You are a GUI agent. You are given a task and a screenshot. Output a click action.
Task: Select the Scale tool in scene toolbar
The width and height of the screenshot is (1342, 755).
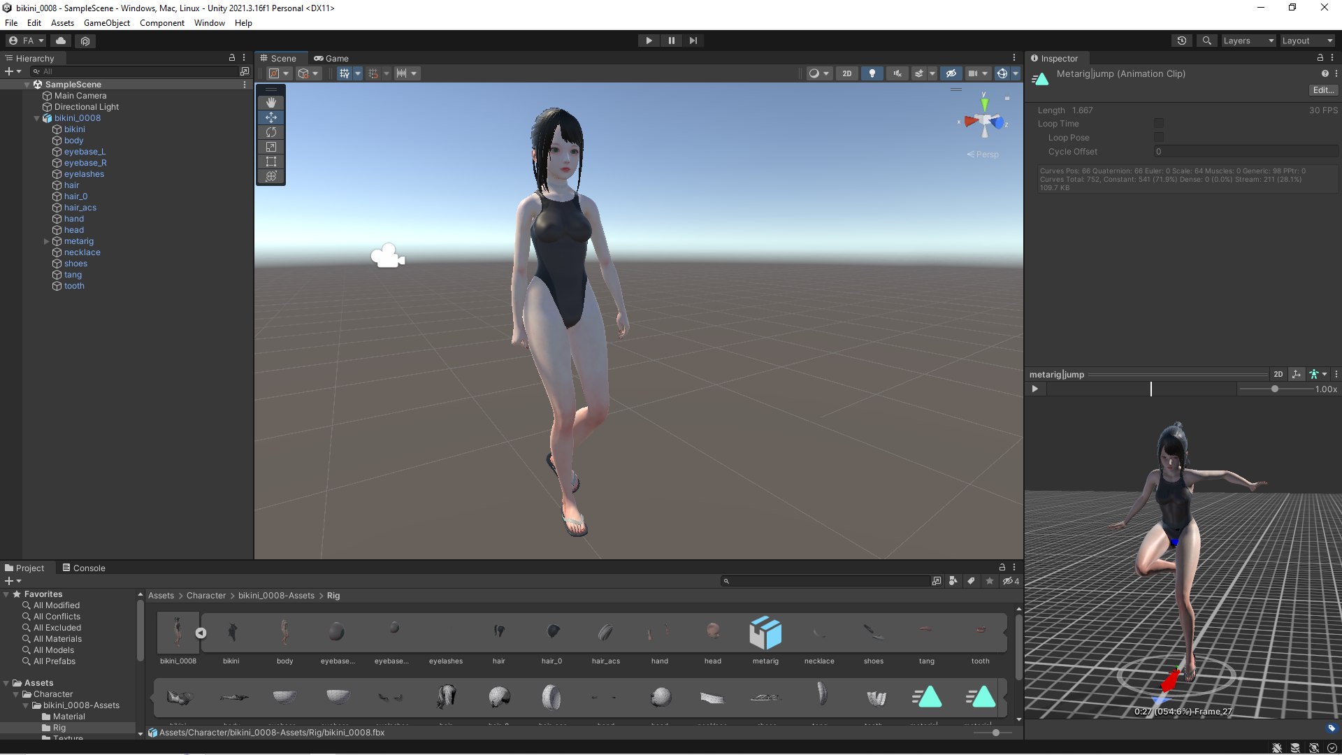point(271,147)
